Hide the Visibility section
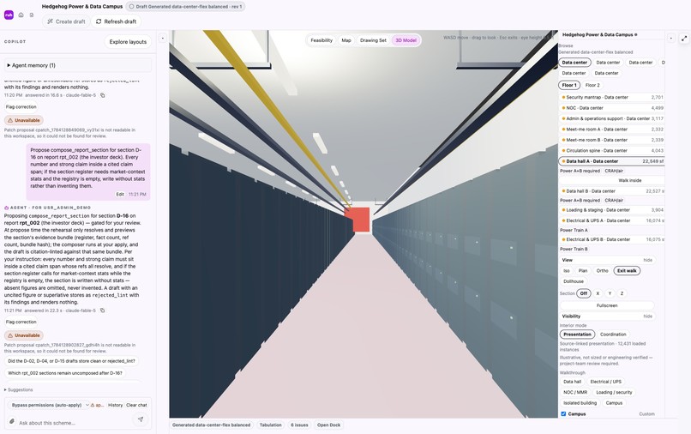 pos(647,316)
